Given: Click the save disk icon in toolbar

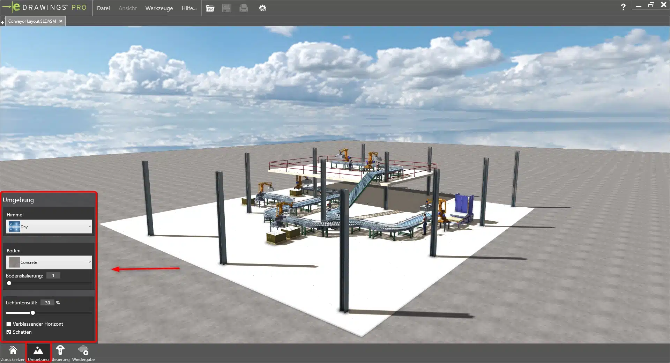Looking at the screenshot, I should 226,8.
